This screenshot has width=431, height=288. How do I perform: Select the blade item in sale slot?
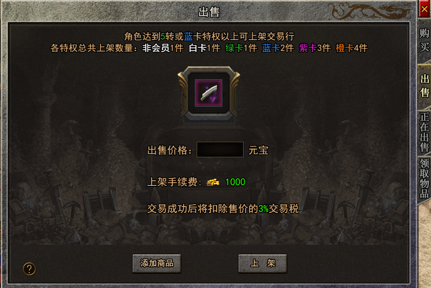coord(209,93)
